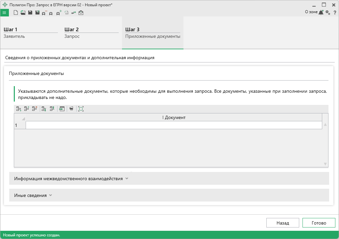Screen dimensions: 339x239
Task: Open the green hamburger main menu
Action: pos(4,13)
